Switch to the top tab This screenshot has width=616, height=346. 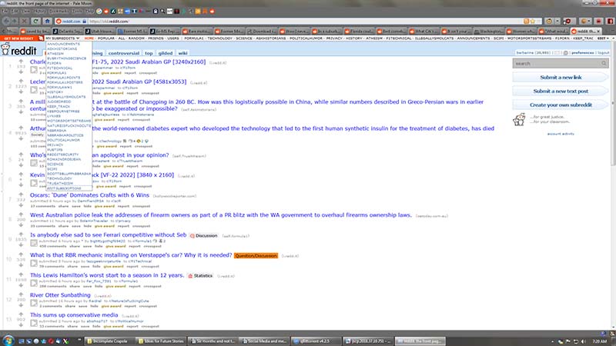149,53
